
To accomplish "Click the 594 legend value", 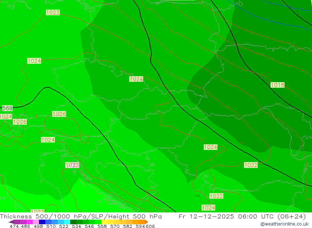I will click(140, 226).
